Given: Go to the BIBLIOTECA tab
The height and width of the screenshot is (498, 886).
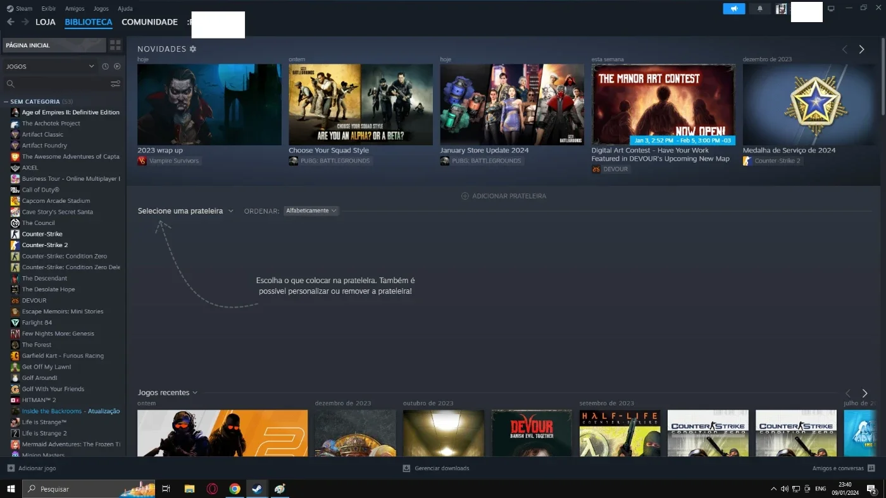Looking at the screenshot, I should click(x=89, y=22).
